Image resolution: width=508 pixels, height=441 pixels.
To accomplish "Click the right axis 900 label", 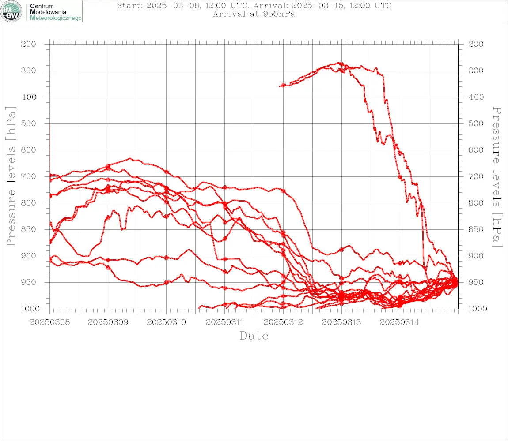I will click(x=476, y=256).
